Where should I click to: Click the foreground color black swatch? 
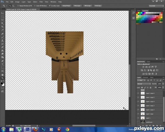pos(2,83)
